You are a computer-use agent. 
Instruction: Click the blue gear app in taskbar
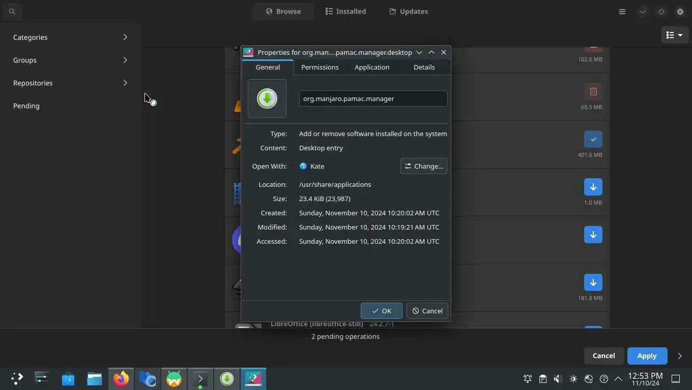(148, 378)
